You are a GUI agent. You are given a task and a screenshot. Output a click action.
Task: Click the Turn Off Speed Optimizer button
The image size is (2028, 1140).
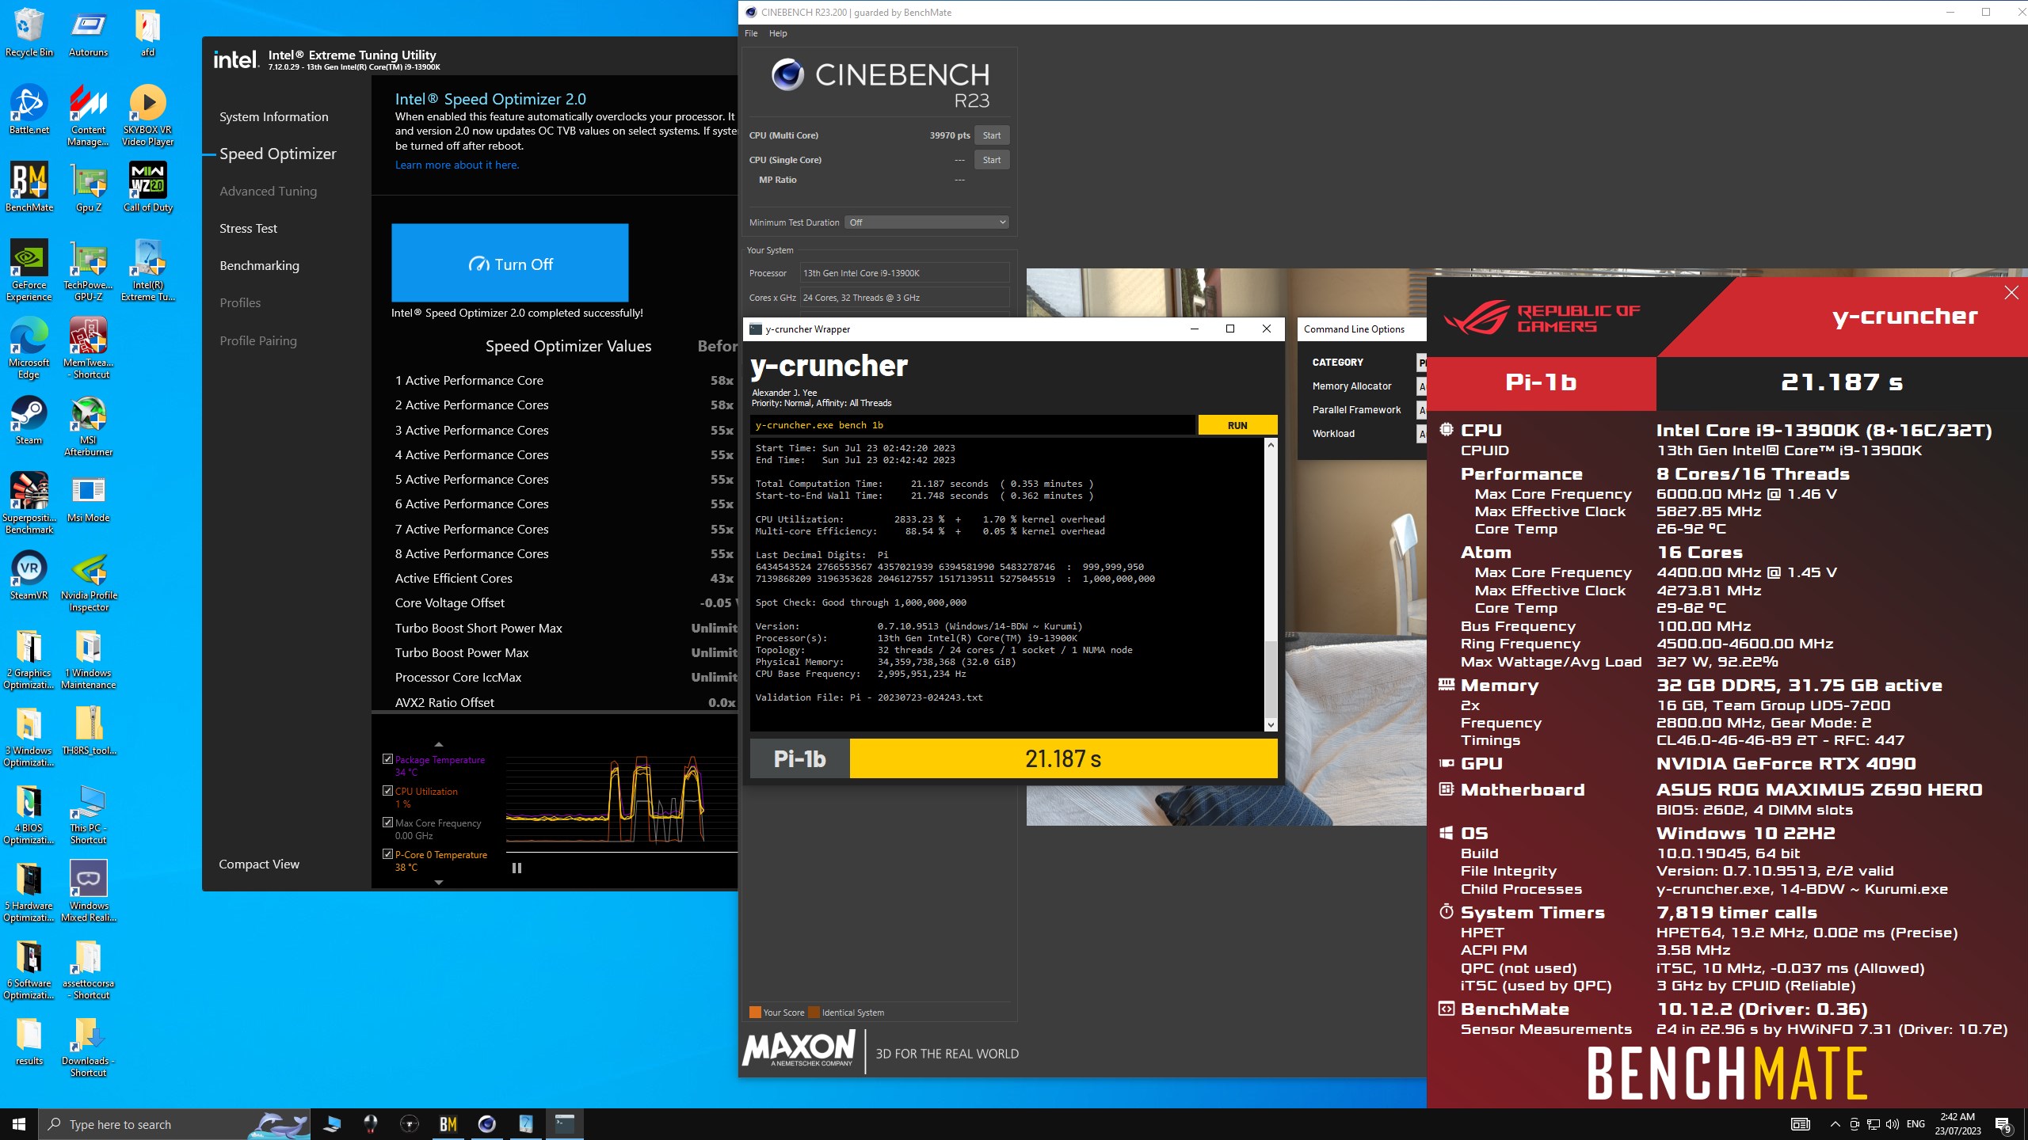coord(509,264)
